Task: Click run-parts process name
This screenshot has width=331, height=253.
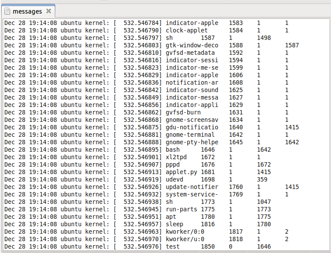Action: pos(182,209)
